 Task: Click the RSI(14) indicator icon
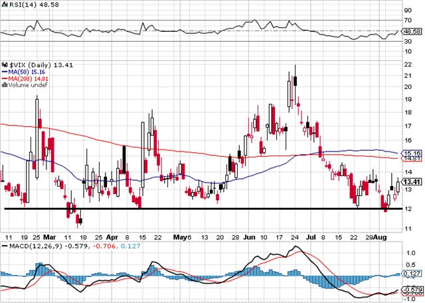3,4
